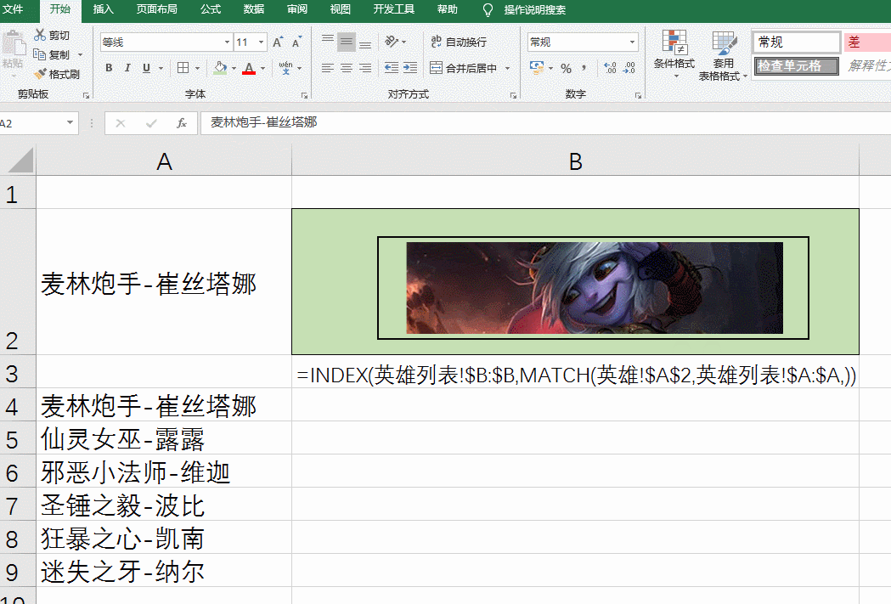Open the font size dropdown showing 11
Viewport: 891px width, 604px height.
coord(262,42)
